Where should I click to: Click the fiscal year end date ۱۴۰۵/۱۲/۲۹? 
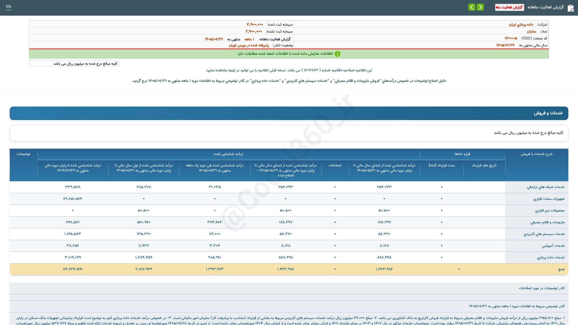pyautogui.click(x=505, y=45)
